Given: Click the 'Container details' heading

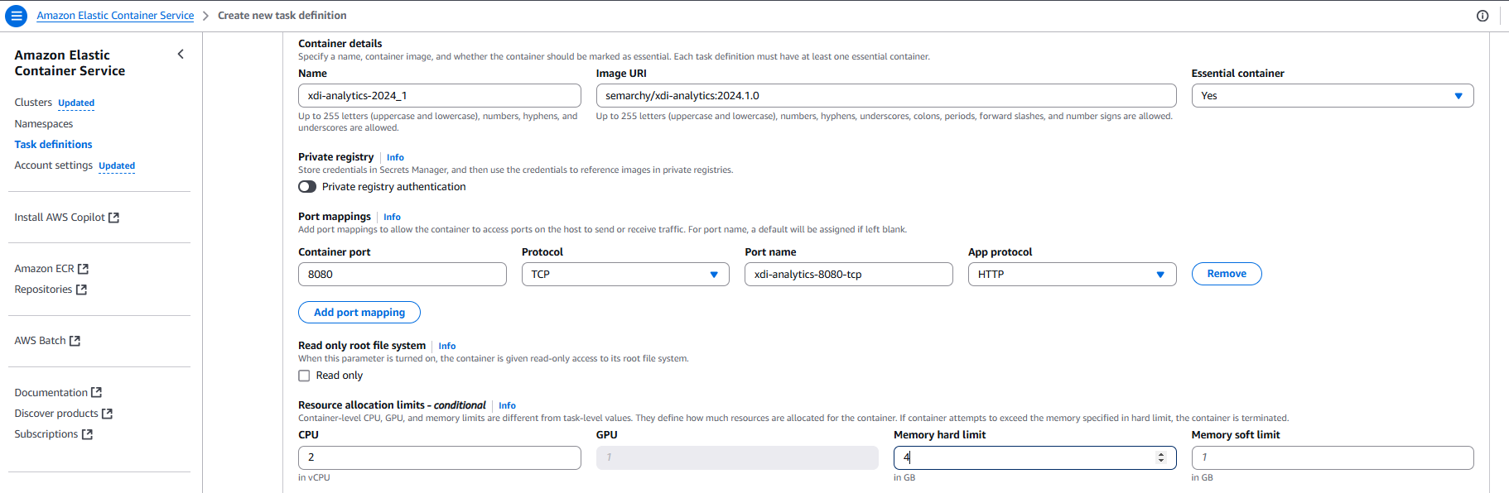Looking at the screenshot, I should [340, 44].
